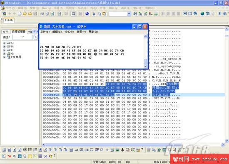The image size is (229, 164).
Task: Click hex row address 0000bfe0h
Action: (52, 95)
